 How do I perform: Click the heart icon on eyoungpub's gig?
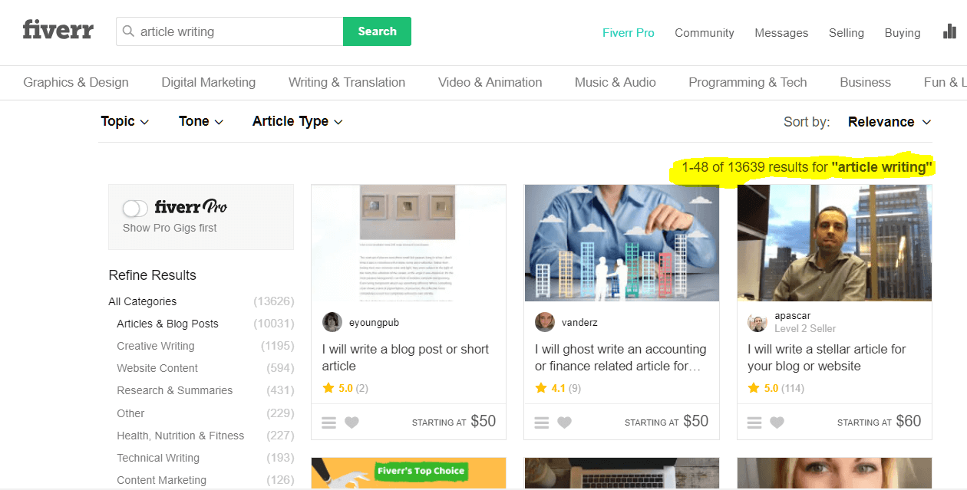tap(352, 422)
